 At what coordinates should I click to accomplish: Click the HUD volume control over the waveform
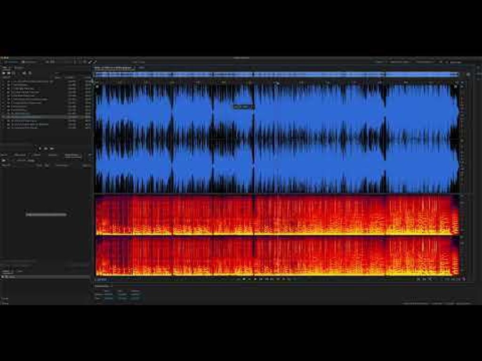pyautogui.click(x=243, y=107)
